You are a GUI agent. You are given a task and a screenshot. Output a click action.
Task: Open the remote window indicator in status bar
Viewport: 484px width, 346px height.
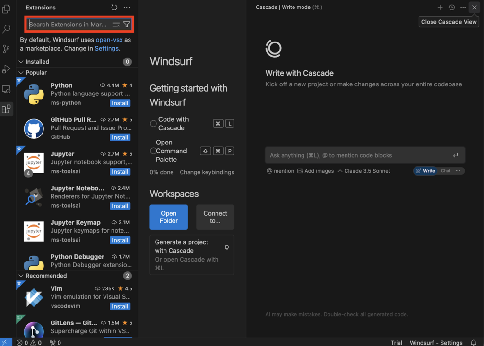point(5,342)
